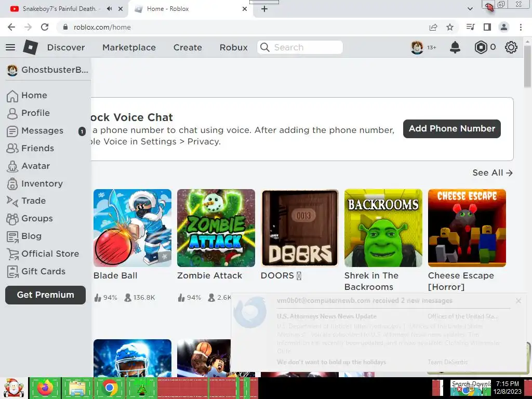Open Blog in the sidebar
Screen dimensions: 532x399
24,236
